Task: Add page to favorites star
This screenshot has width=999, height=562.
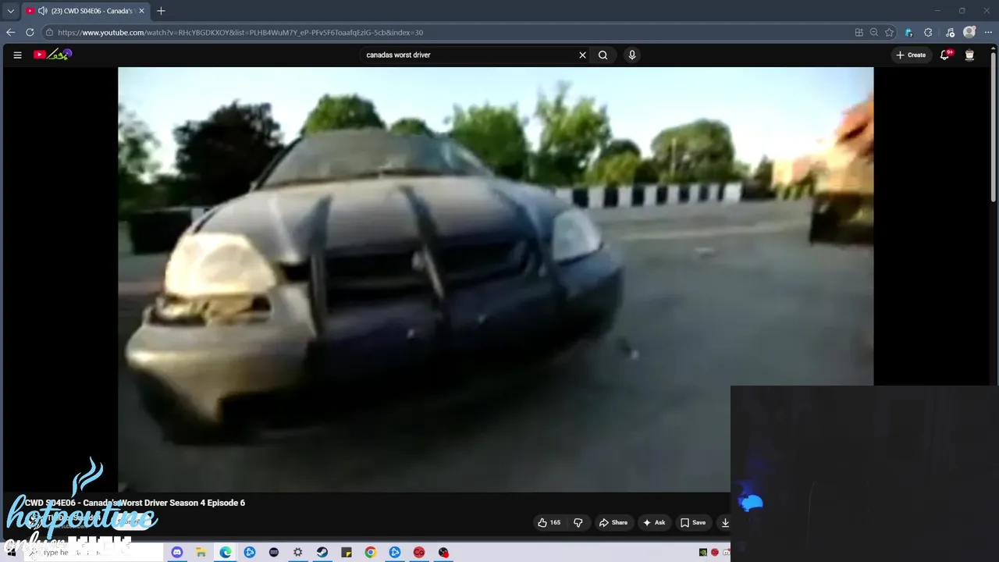Action: pyautogui.click(x=889, y=32)
